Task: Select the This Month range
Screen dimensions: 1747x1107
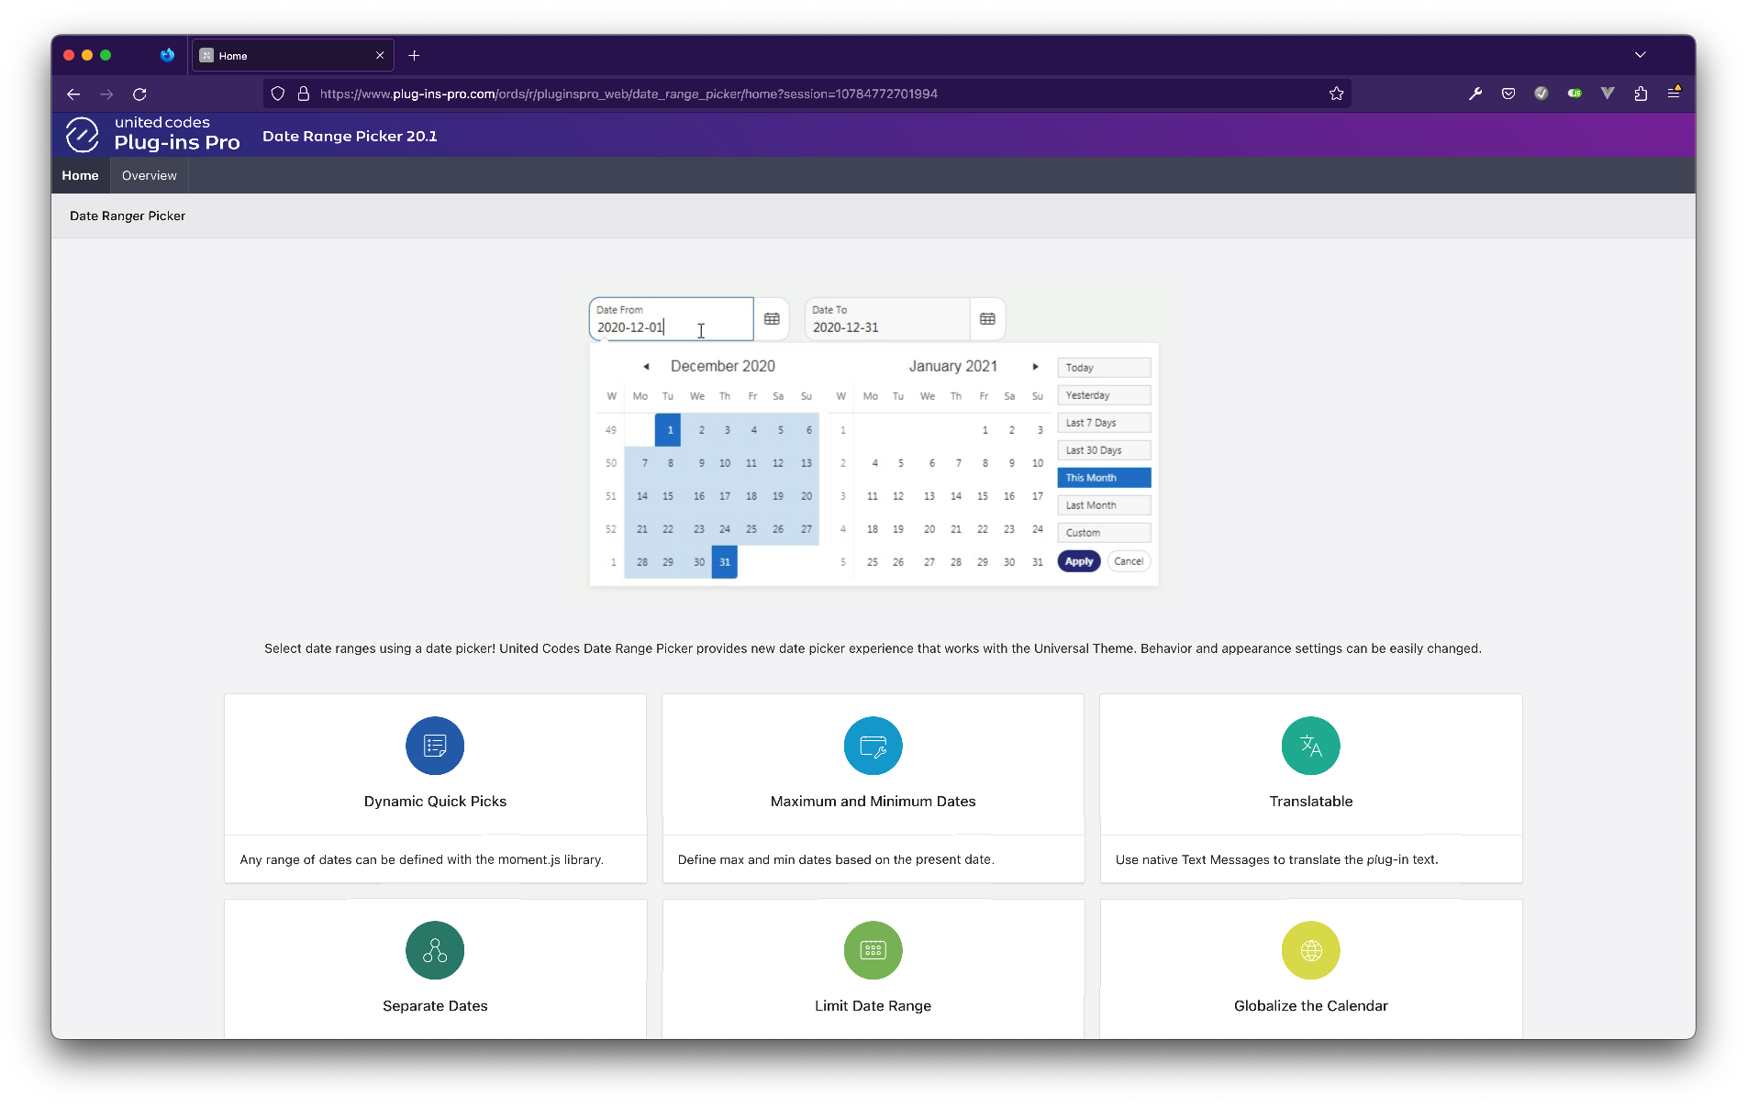Action: coord(1104,478)
